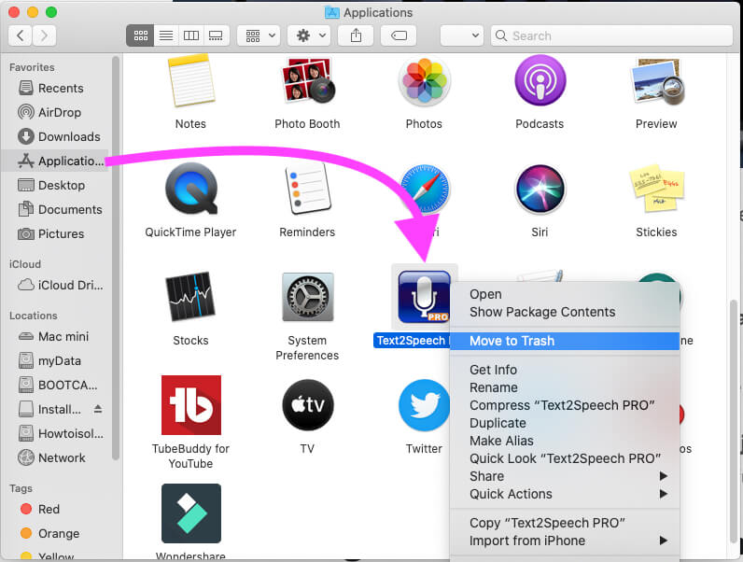Open the empty toolbar dropdown beside Search
This screenshot has height=562, width=743.
[x=461, y=35]
